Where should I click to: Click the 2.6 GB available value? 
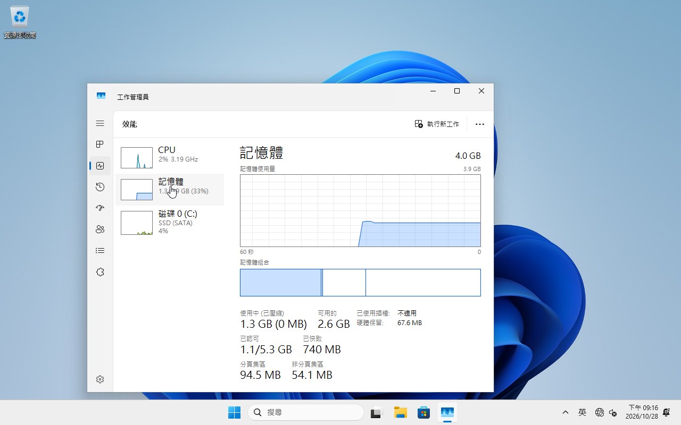click(x=334, y=324)
